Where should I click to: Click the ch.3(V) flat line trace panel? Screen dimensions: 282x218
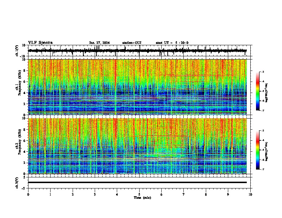(x=140, y=183)
